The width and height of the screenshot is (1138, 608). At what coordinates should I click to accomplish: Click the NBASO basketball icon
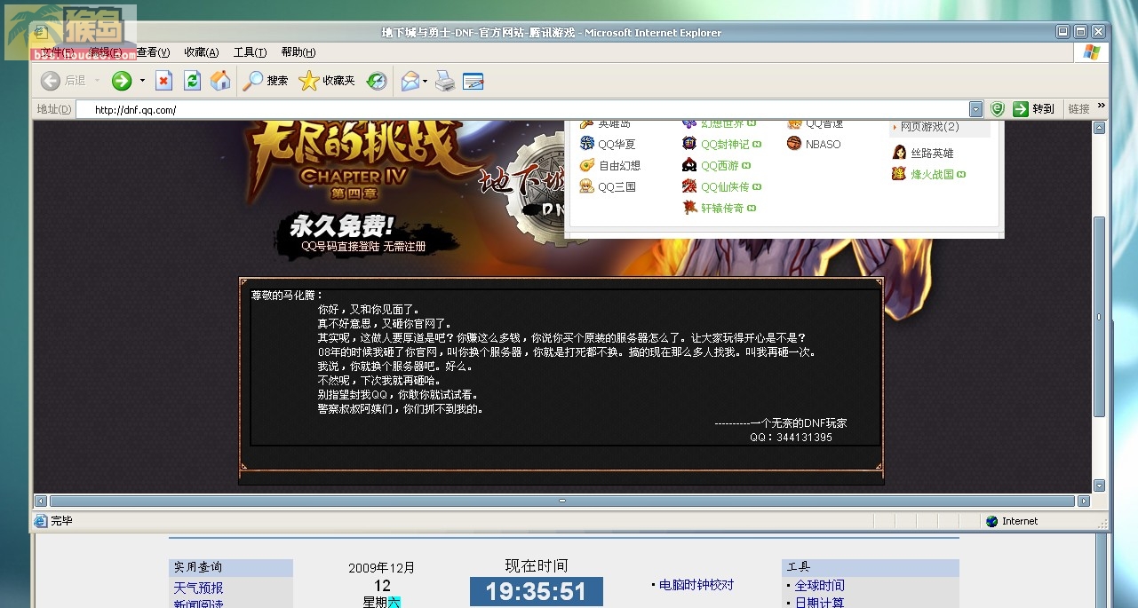pyautogui.click(x=794, y=144)
